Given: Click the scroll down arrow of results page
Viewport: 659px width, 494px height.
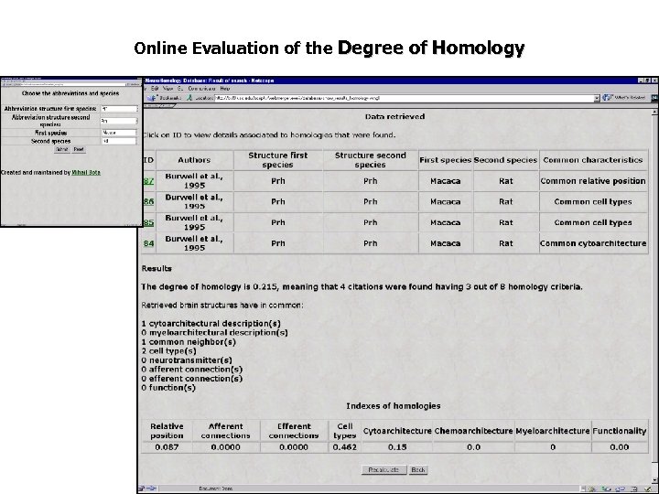Looking at the screenshot, I should tap(654, 480).
